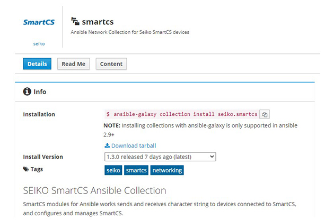Switch to the Read Me tab
Screen dimensions: 325x220
(x=73, y=63)
